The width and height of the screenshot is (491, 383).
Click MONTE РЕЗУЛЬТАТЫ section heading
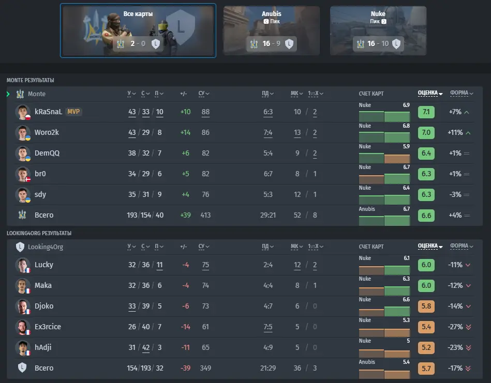[31, 80]
